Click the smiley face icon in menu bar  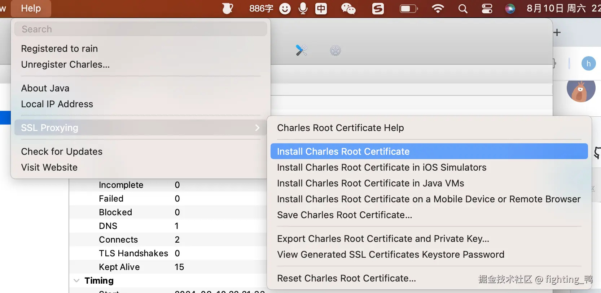click(285, 9)
